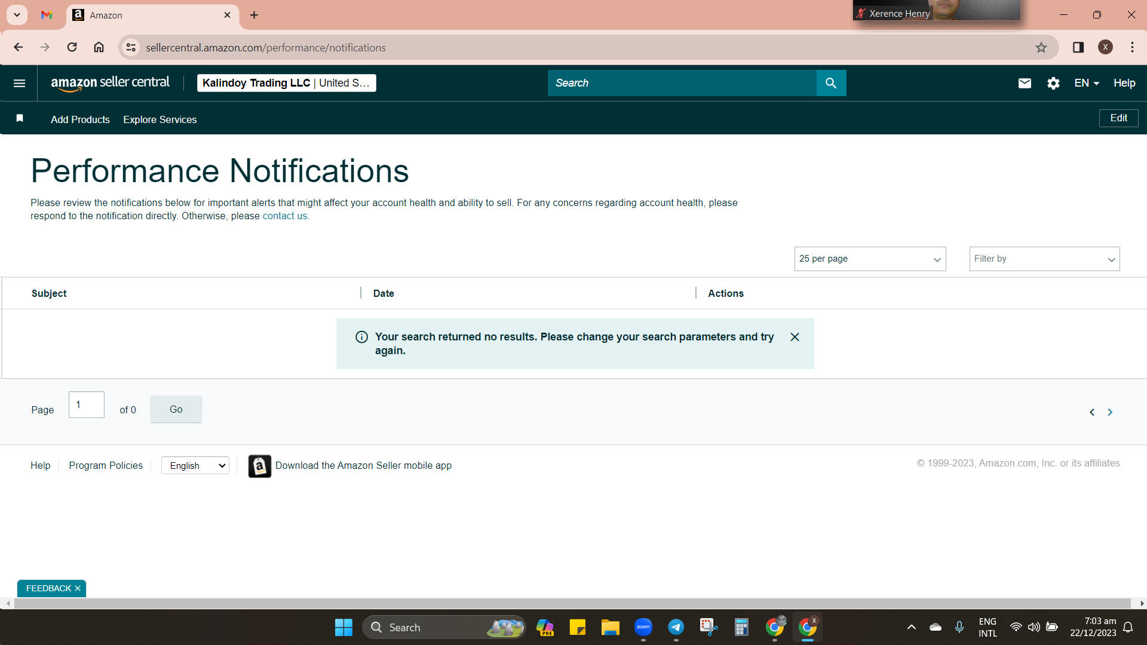The width and height of the screenshot is (1147, 645).
Task: Go back in browser history
Action: pos(19,47)
